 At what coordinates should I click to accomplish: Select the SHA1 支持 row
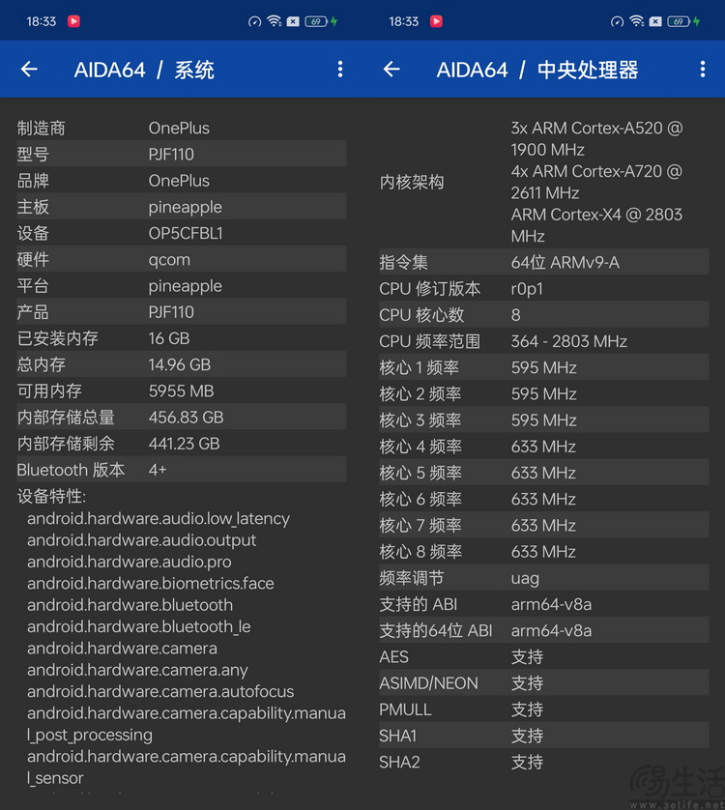(x=543, y=736)
